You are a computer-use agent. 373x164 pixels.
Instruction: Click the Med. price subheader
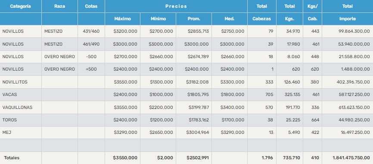tap(230, 19)
